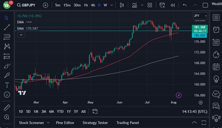Screen dimensions: 222x128
Task: Toggle fullscreen mode square icon
Action: pyautogui.click(x=205, y=5)
